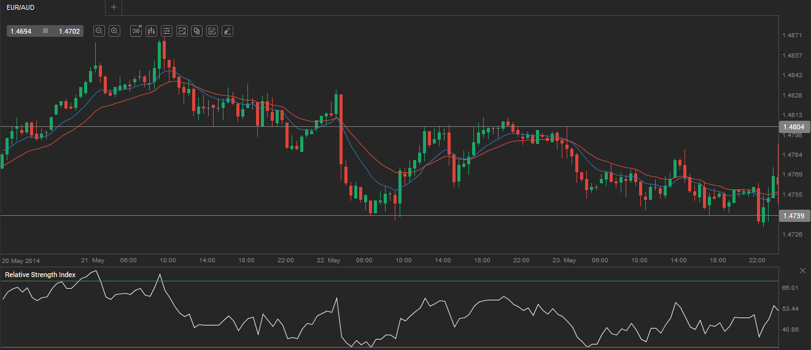
Task: Select the eraser tool icon
Action: coord(227,31)
